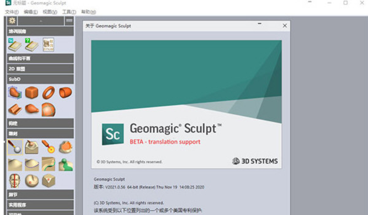Click the large 'Geomagic Sculpt' splash title
This screenshot has height=215, width=368.
[176, 129]
